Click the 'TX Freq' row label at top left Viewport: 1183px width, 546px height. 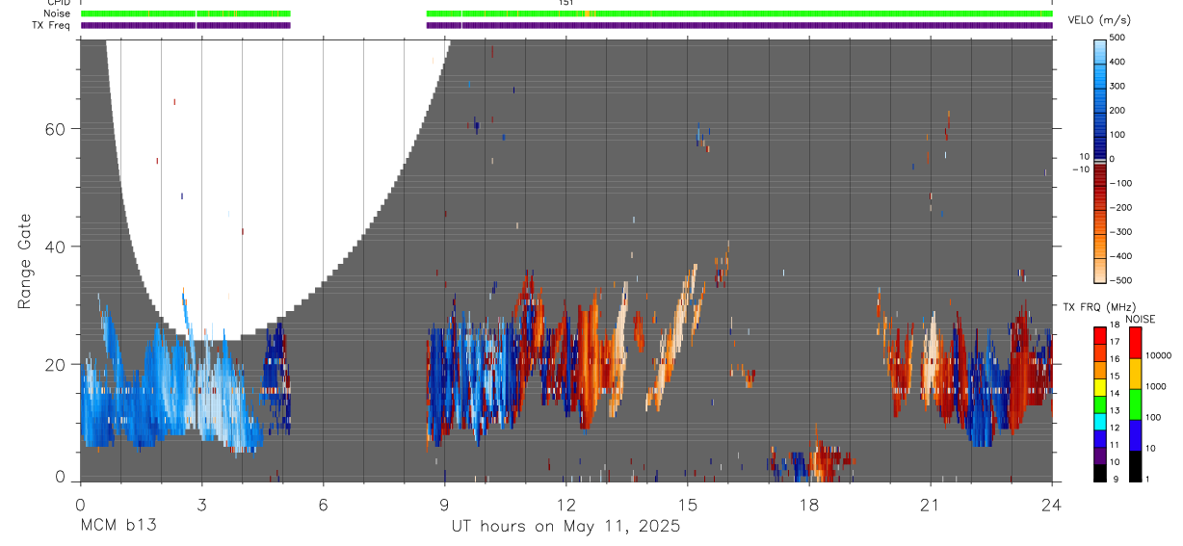click(x=51, y=25)
